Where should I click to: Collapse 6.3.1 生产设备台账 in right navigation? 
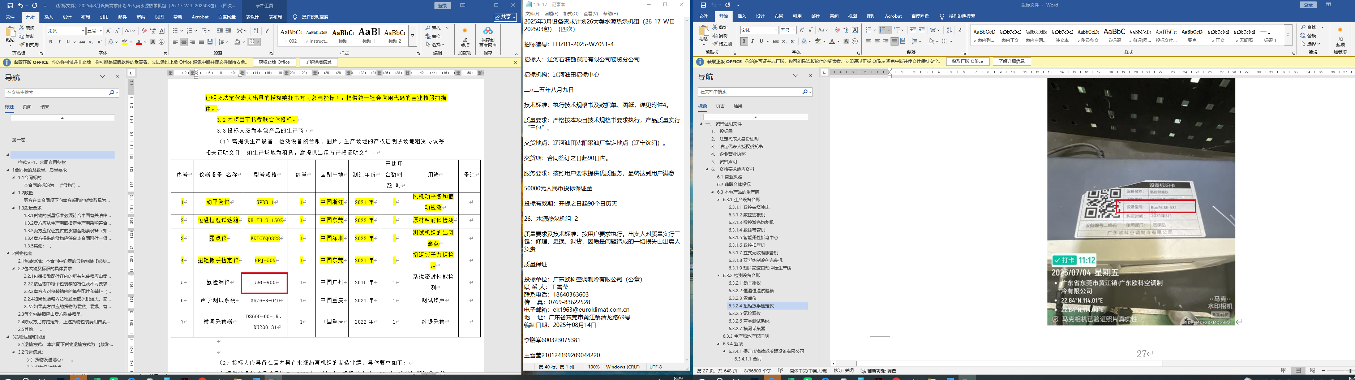719,200
